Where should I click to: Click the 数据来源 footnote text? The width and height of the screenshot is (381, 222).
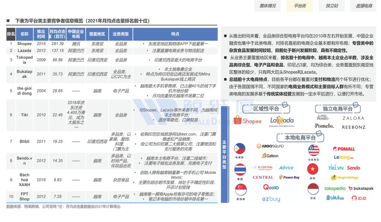click(64, 206)
